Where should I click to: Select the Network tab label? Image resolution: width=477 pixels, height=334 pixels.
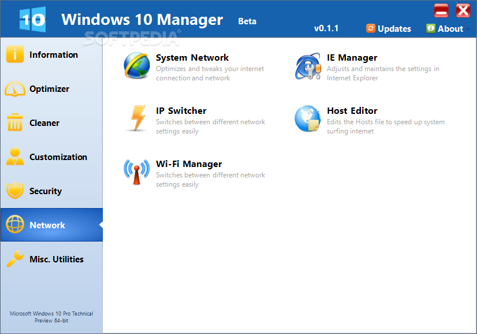[47, 225]
